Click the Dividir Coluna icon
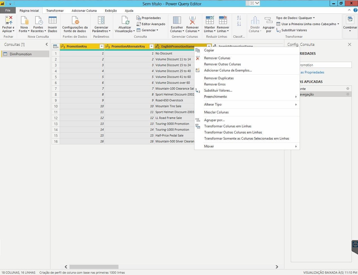Screen dimensions: 358x275 [x=255, y=21]
